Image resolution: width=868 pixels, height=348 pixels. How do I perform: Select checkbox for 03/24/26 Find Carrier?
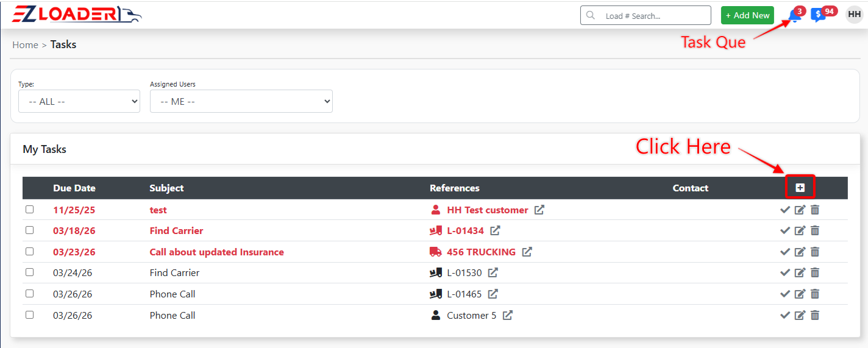[29, 272]
